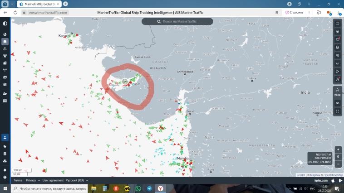Open the Privacy link in footer
Image resolution: width=344 pixels, height=193 pixels.
[x=31, y=180]
